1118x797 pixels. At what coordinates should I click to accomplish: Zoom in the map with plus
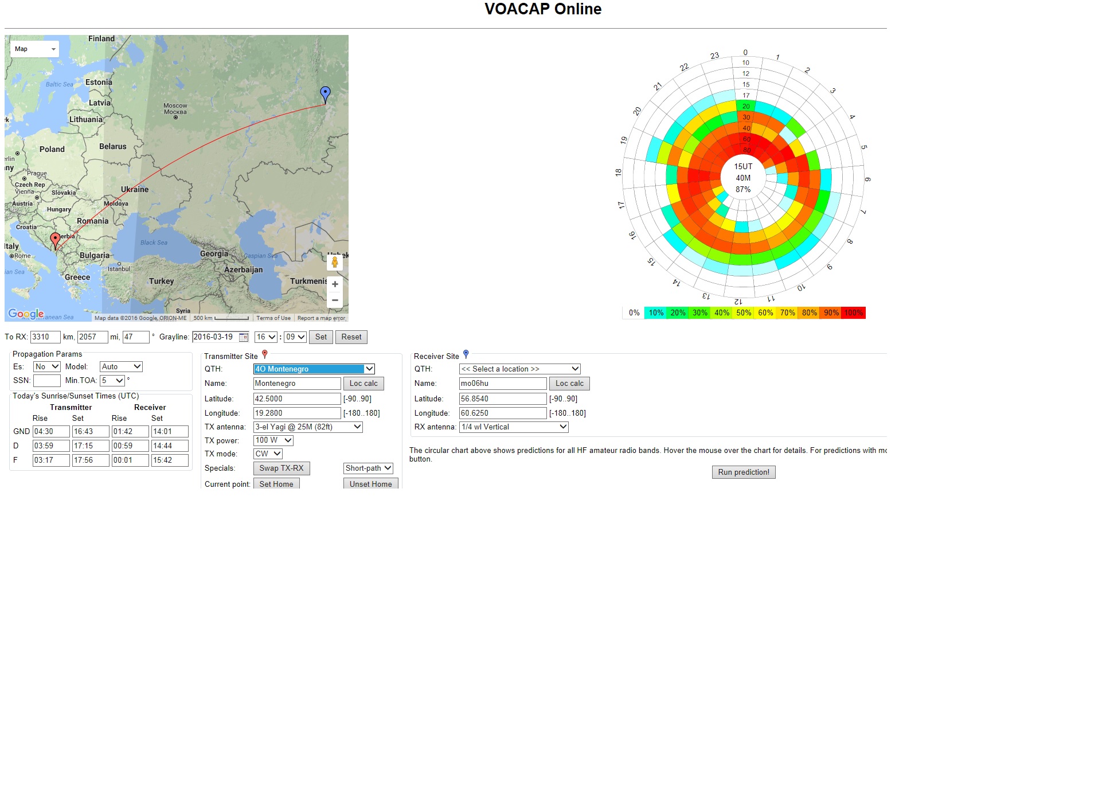(335, 284)
